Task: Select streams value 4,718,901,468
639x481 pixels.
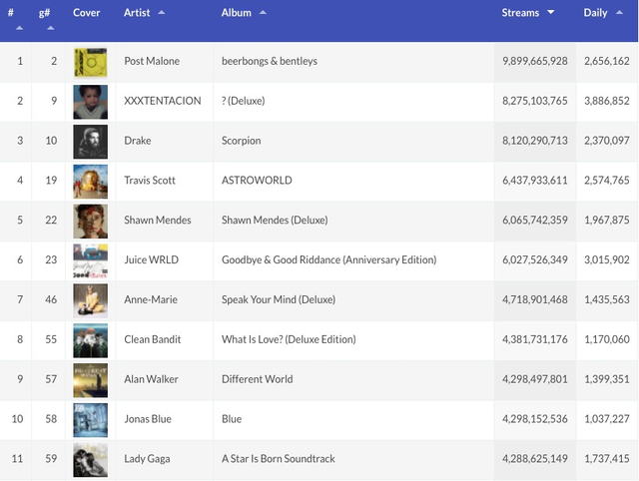Action: [x=535, y=299]
